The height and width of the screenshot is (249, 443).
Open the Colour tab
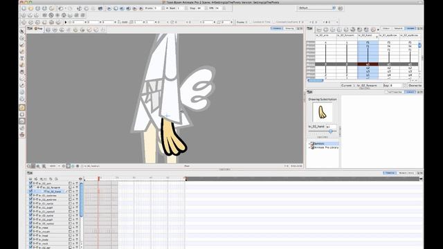(386, 28)
